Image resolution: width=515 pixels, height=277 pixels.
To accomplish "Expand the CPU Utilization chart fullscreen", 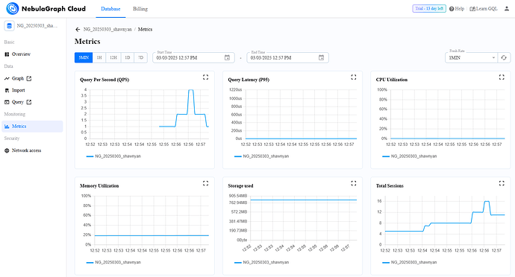I will pyautogui.click(x=502, y=77).
